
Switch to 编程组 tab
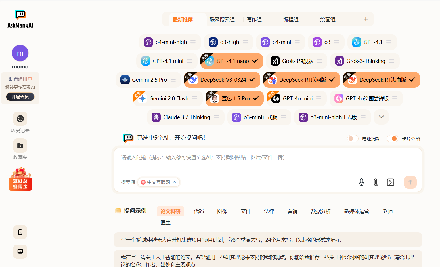(x=291, y=20)
